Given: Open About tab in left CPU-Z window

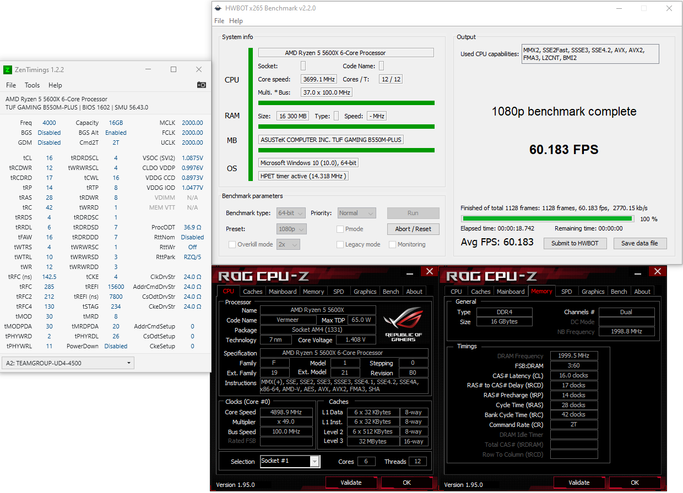Looking at the screenshot, I should coord(414,292).
